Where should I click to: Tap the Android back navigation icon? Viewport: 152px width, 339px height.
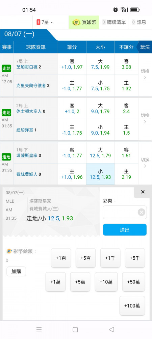(111, 330)
